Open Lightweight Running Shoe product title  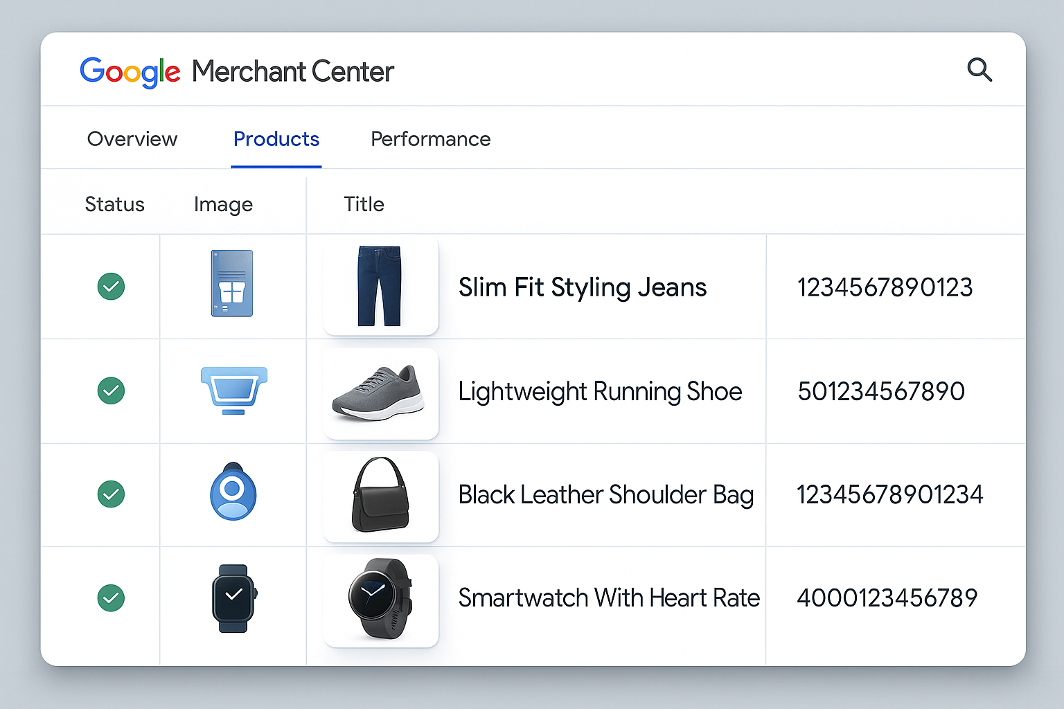(600, 392)
